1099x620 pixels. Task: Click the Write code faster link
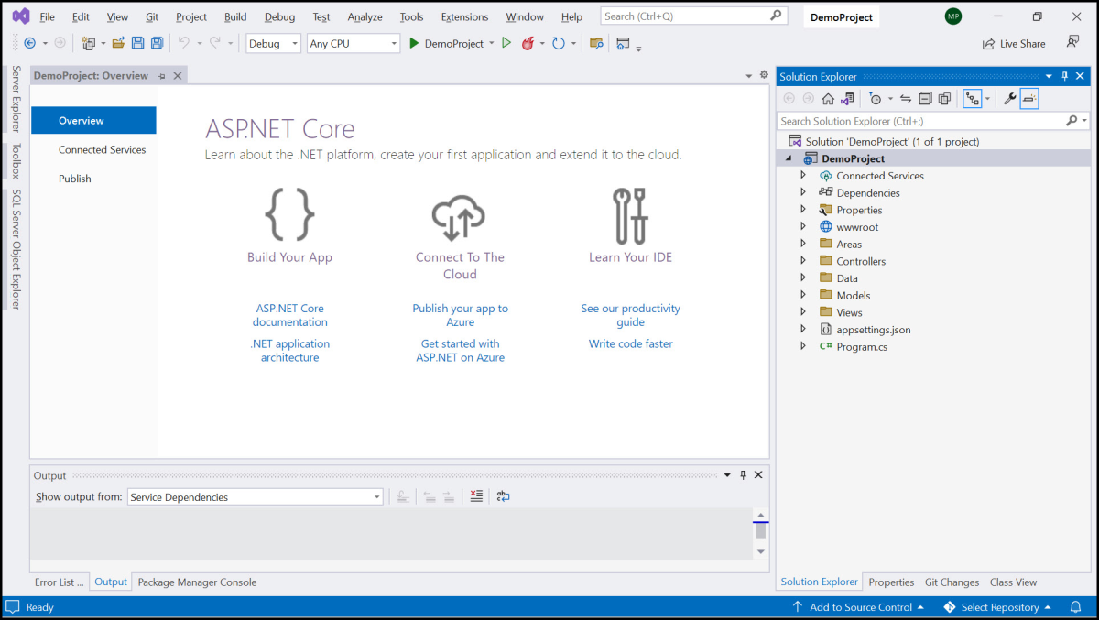click(x=630, y=344)
